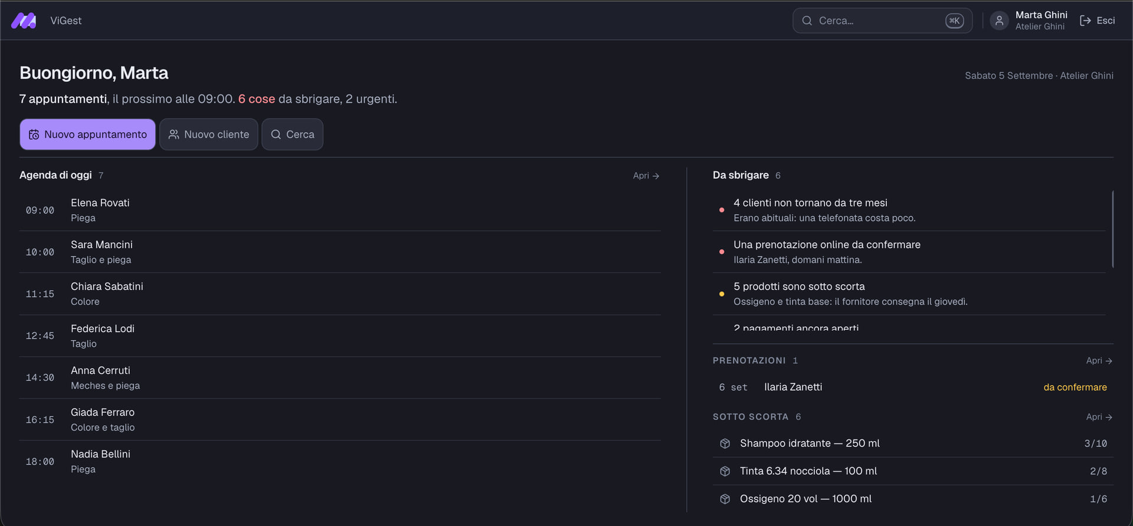Select '4 clienti non tornano da tre mesi'

tap(909, 210)
